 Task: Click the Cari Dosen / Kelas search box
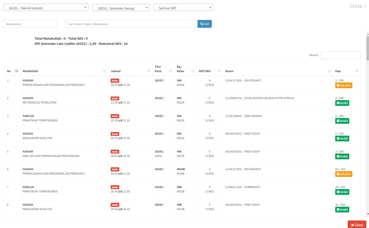tap(131, 24)
